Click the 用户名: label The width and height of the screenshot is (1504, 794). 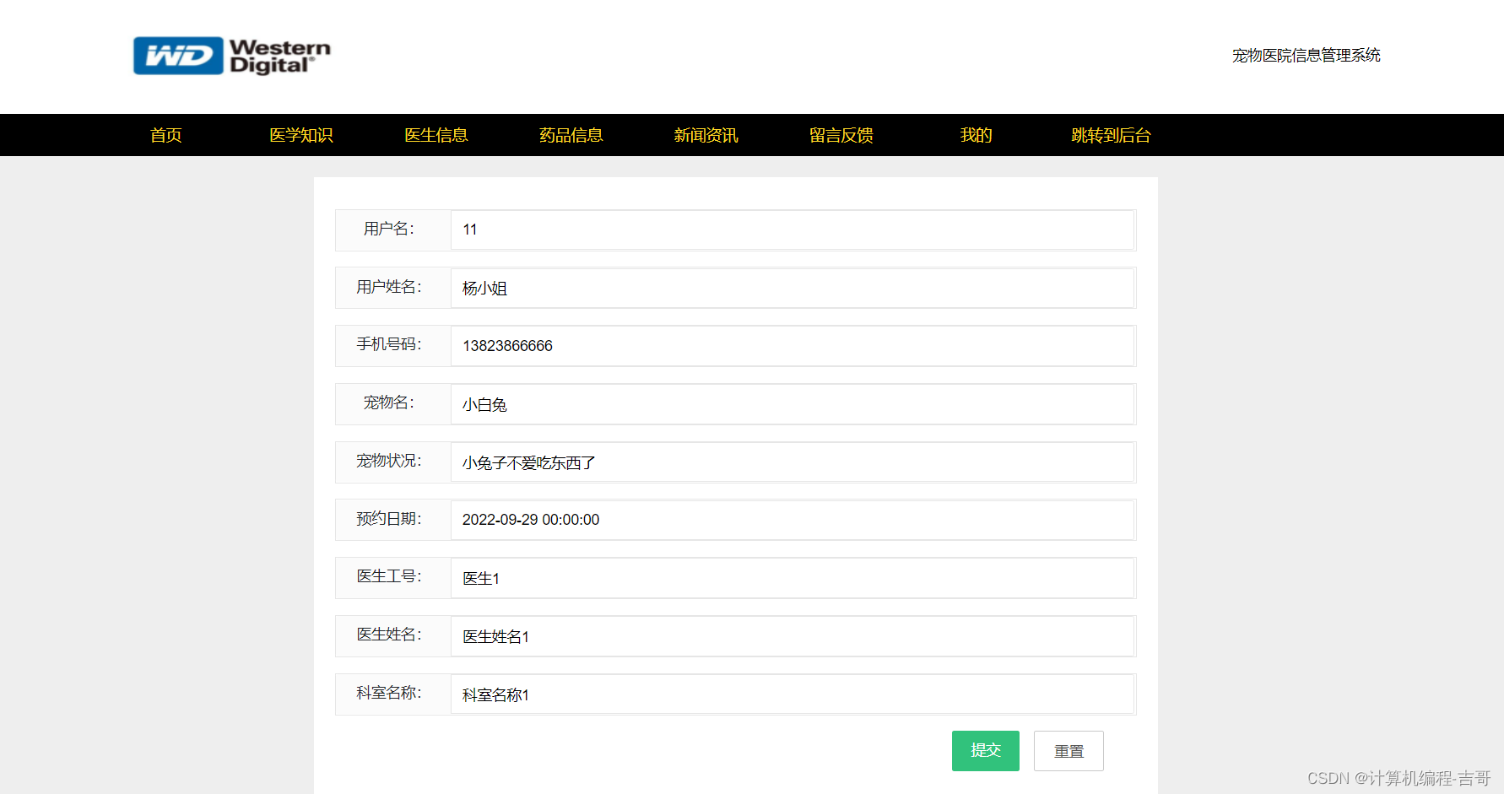click(389, 229)
